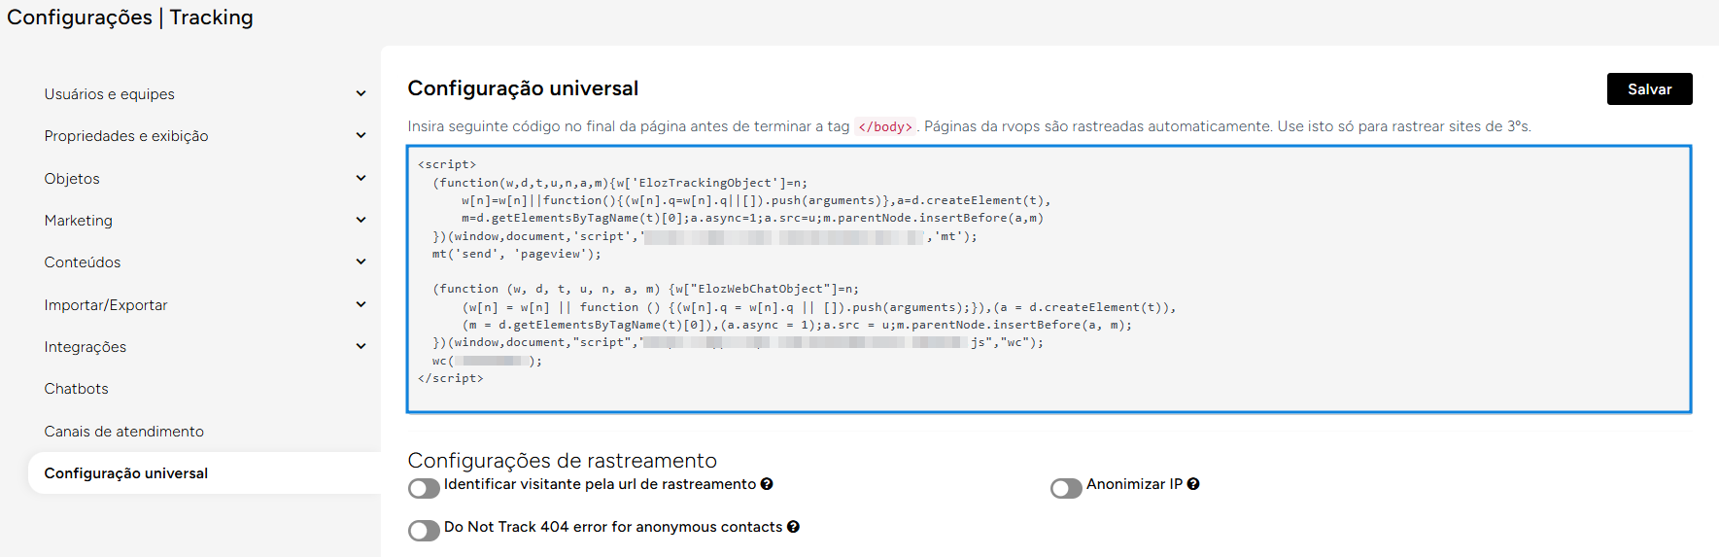Image resolution: width=1719 pixels, height=557 pixels.
Task: Click help icon next to Identificar visitante
Action: tap(767, 484)
